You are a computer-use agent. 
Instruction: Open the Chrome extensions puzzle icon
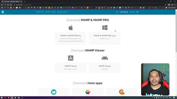point(169,5)
